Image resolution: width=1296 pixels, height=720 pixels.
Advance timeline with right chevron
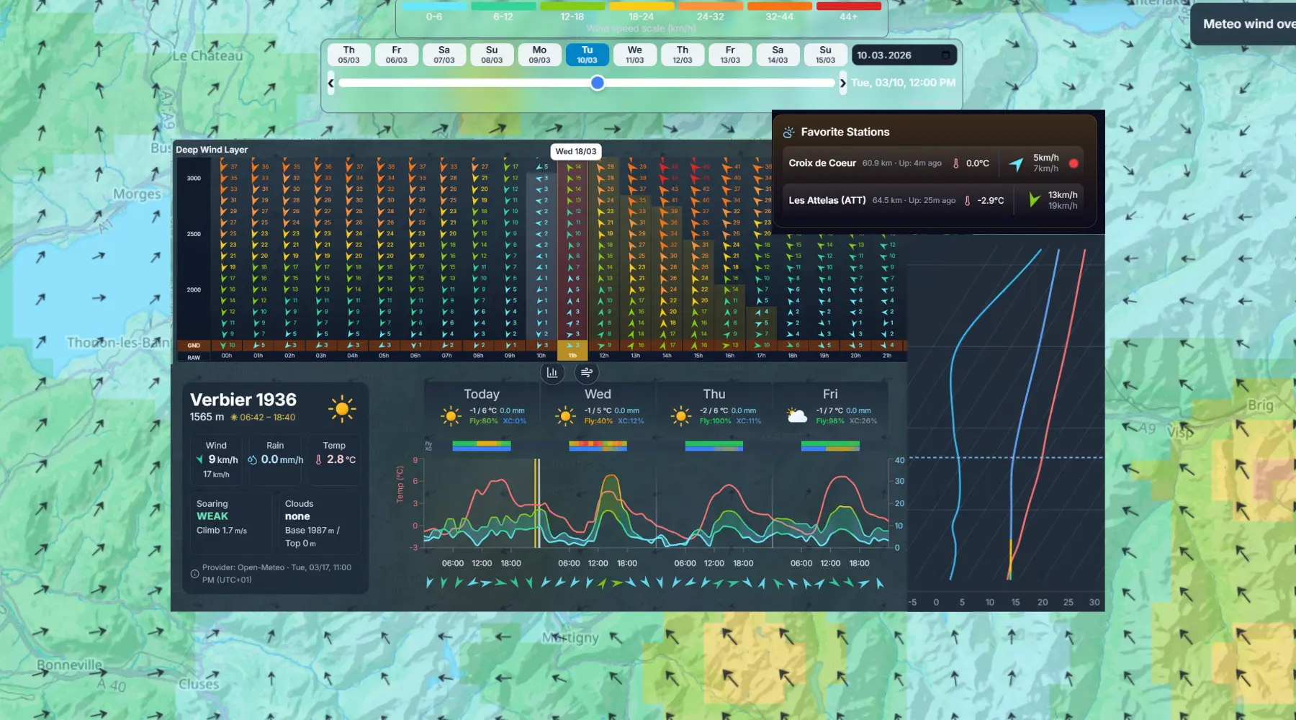pos(842,83)
